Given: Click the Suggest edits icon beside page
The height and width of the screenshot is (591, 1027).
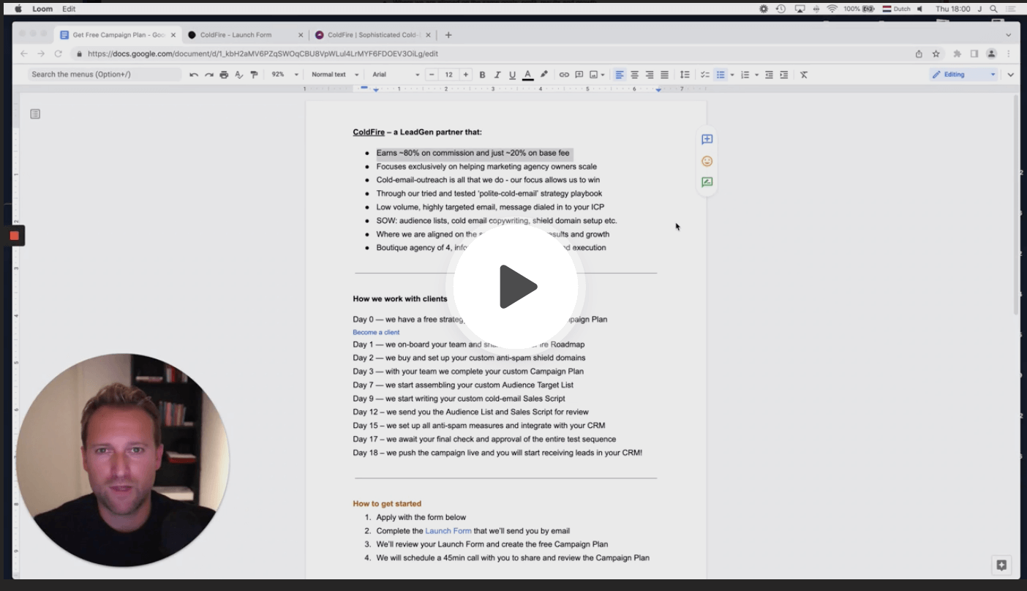Looking at the screenshot, I should (x=707, y=182).
